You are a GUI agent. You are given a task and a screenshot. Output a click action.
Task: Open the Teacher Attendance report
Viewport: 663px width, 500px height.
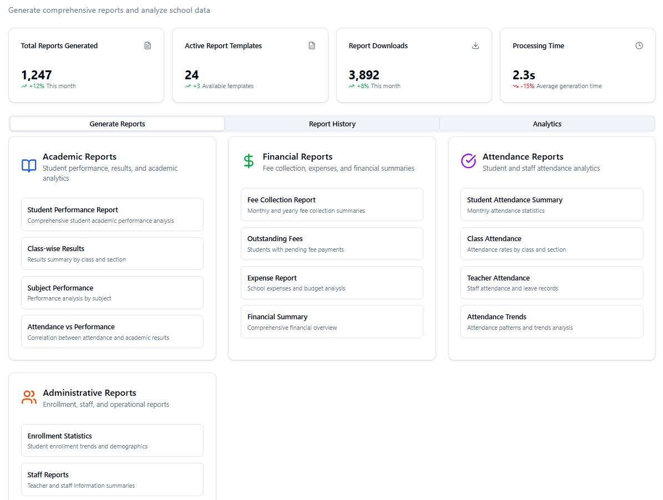(x=552, y=283)
